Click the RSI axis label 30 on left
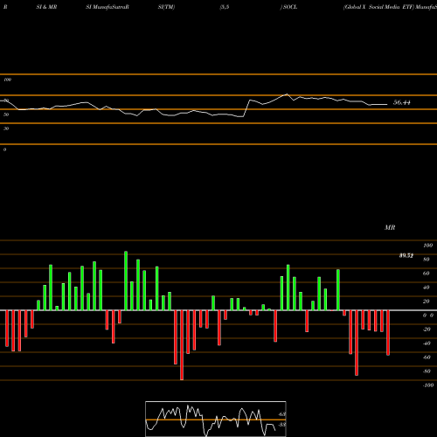437x437 pixels. 6,128
